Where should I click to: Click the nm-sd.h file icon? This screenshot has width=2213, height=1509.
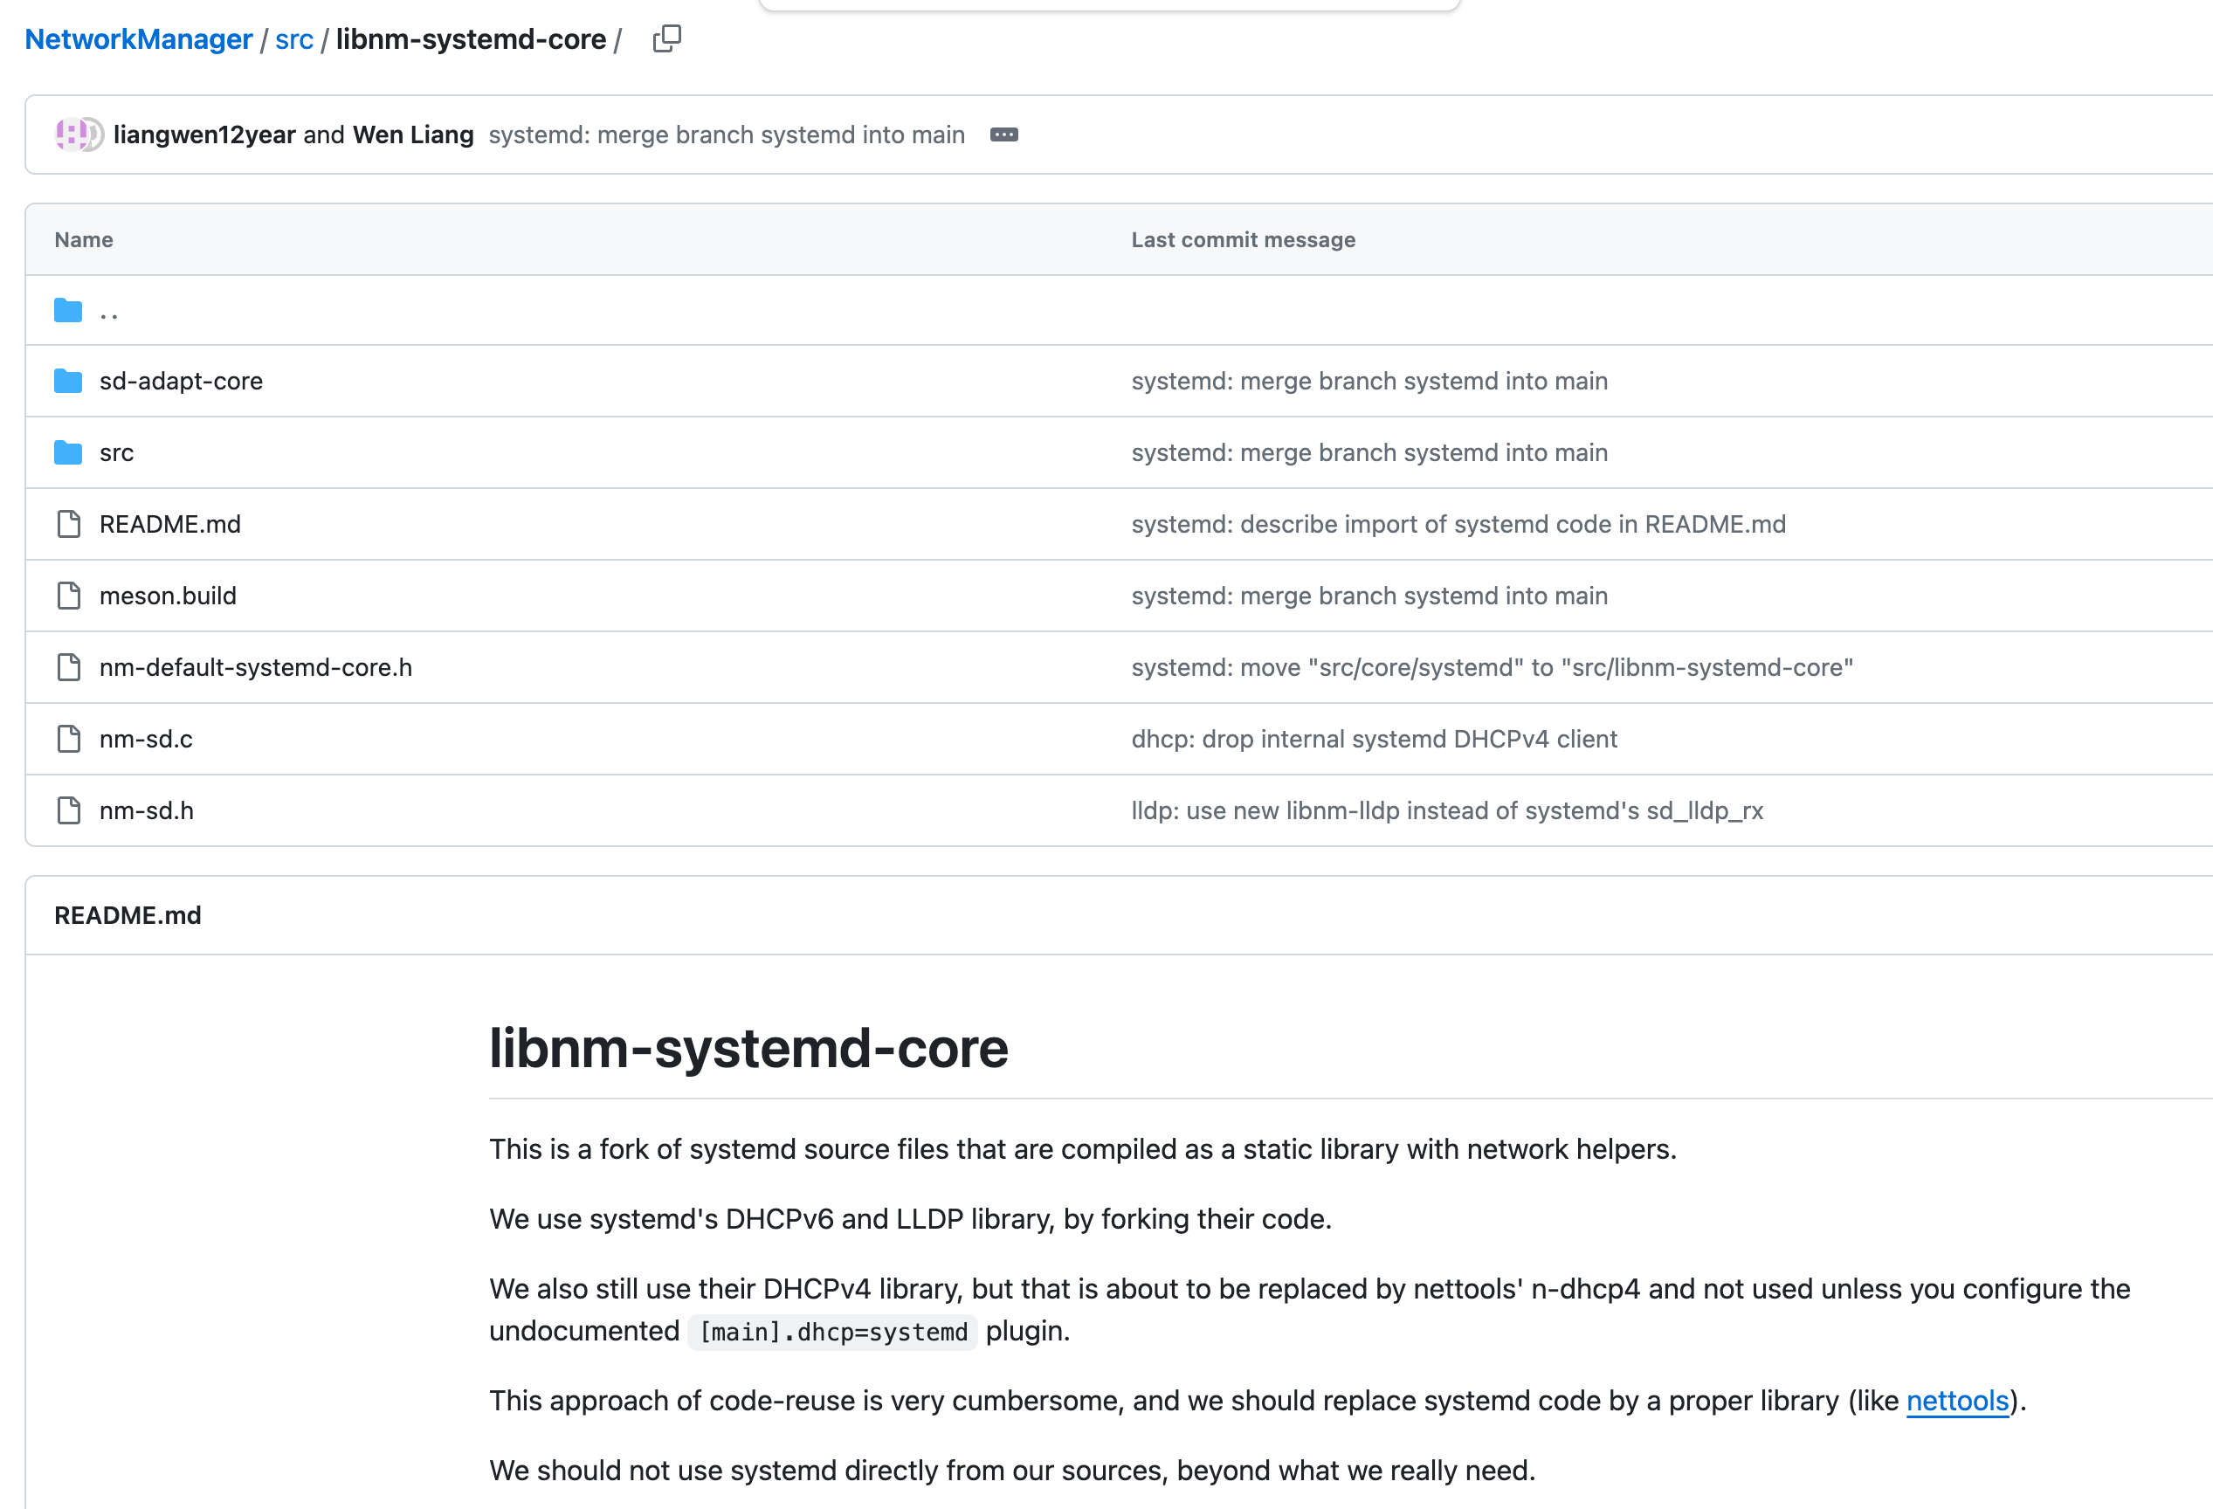[x=69, y=810]
